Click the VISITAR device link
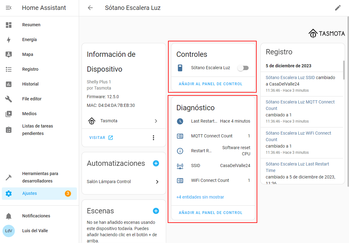Image resolution: width=349 pixels, height=243 pixels. pyautogui.click(x=101, y=138)
